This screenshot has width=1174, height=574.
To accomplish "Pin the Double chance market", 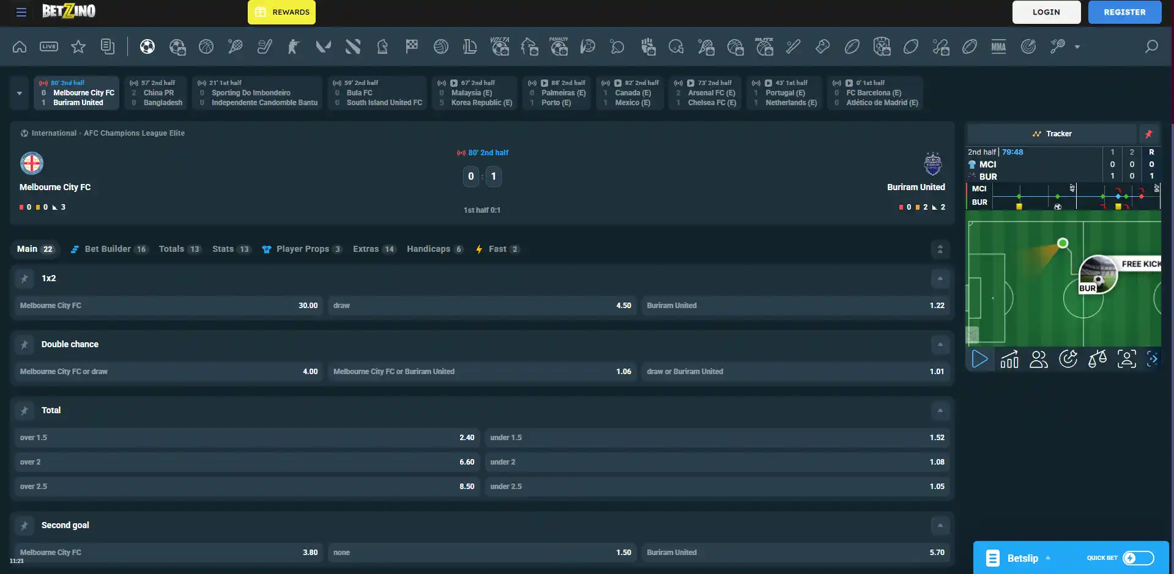I will [x=24, y=345].
